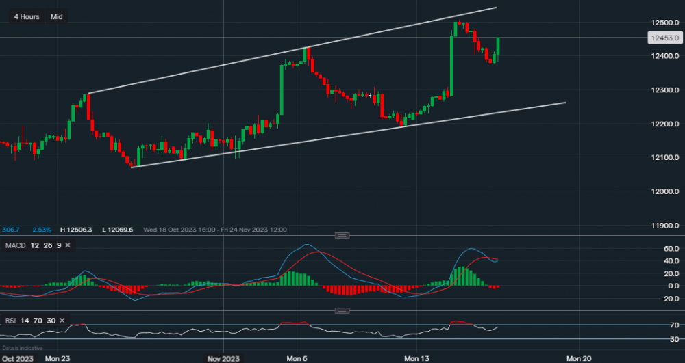Click the current price tag 12453.0
The height and width of the screenshot is (363, 685).
point(665,38)
